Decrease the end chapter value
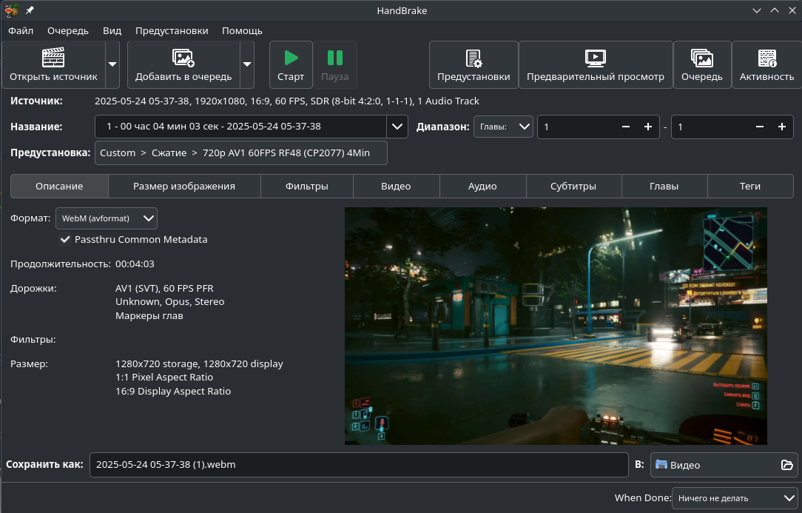Viewport: 802px width, 513px height. [x=760, y=127]
